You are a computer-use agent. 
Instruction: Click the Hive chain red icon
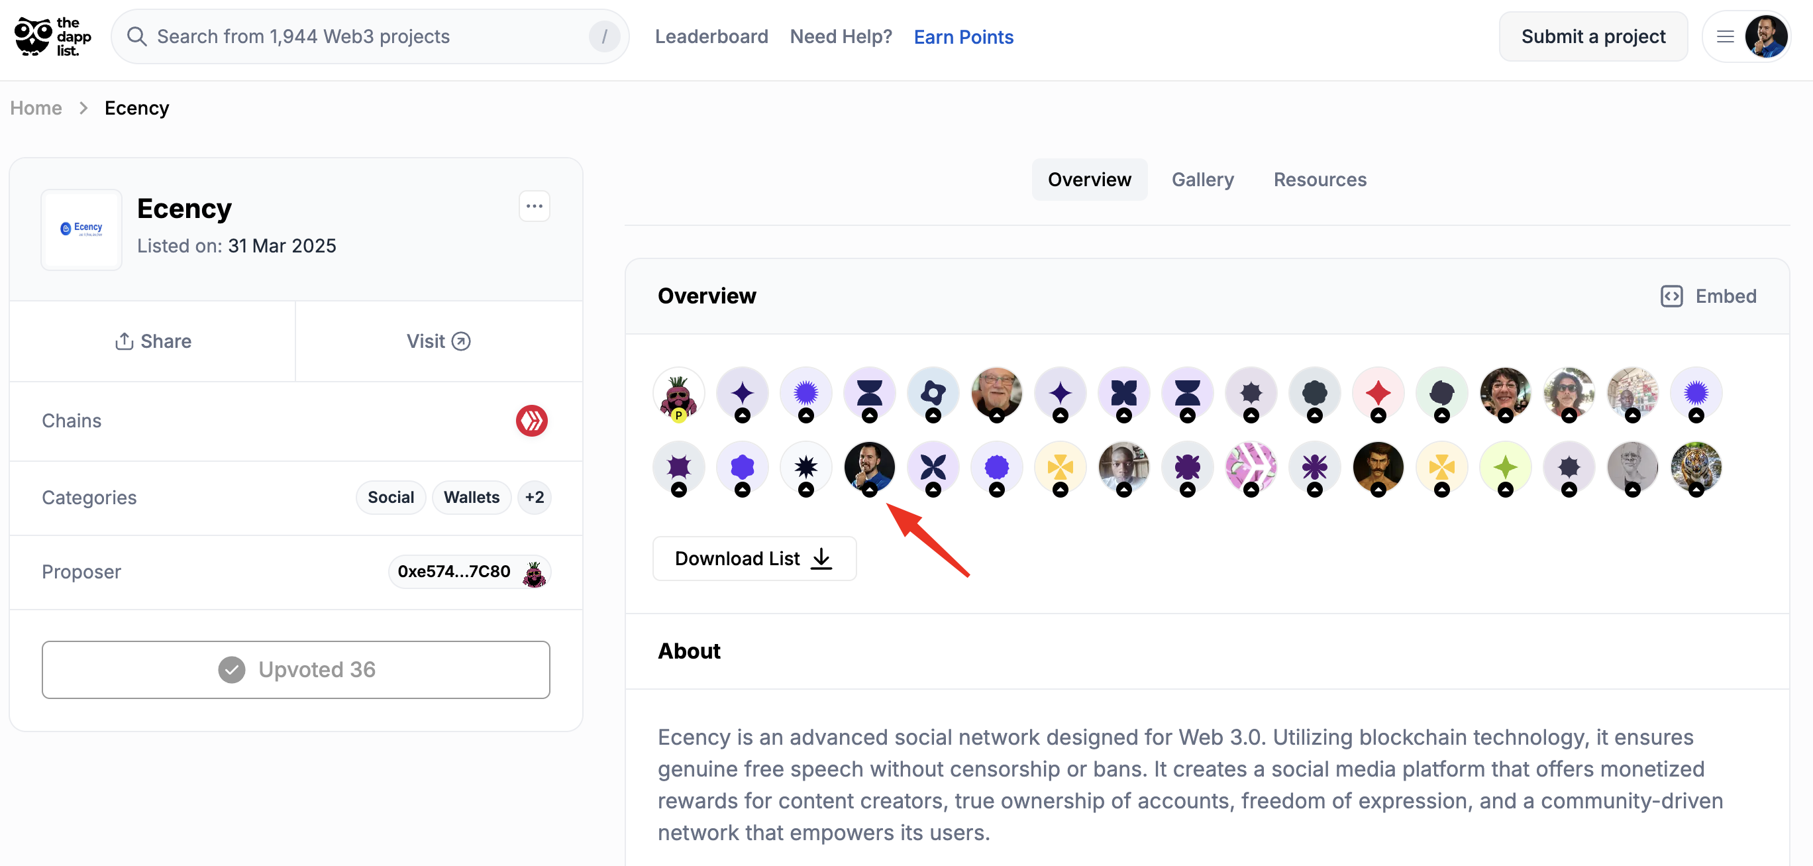click(531, 421)
